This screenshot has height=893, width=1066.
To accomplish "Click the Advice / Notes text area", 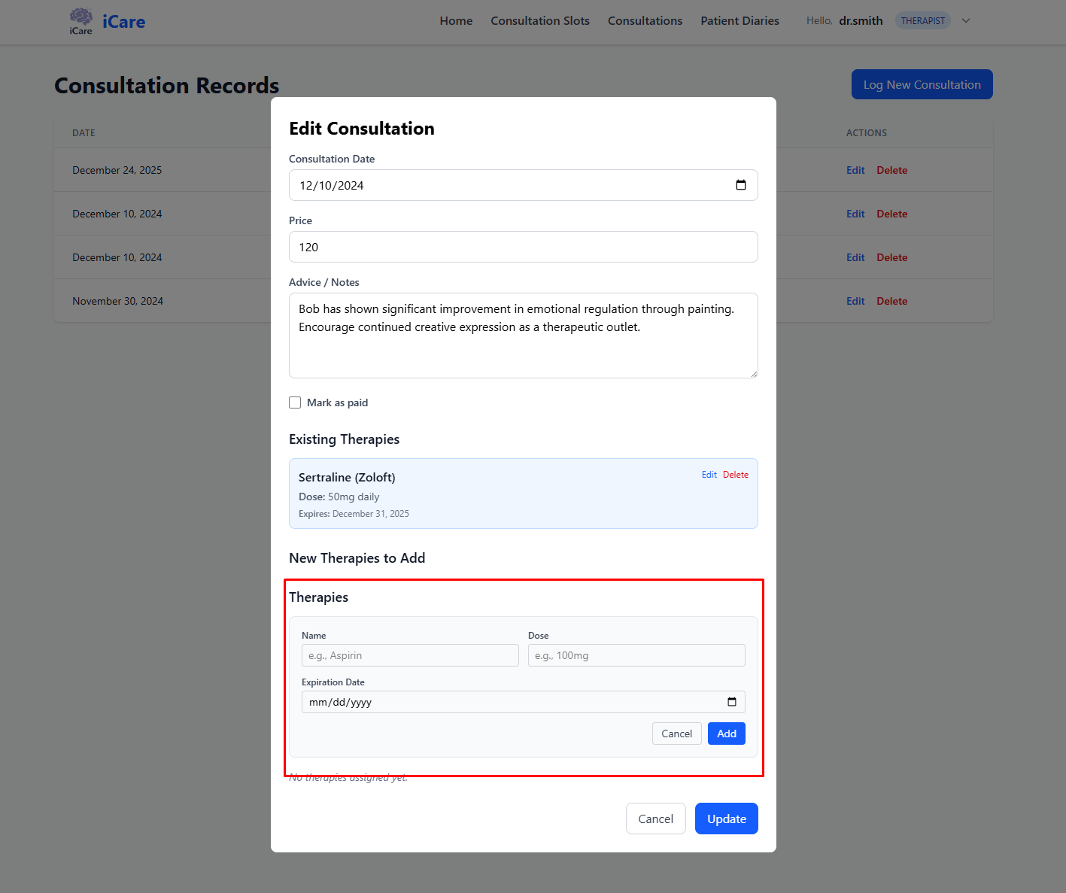I will [x=523, y=336].
